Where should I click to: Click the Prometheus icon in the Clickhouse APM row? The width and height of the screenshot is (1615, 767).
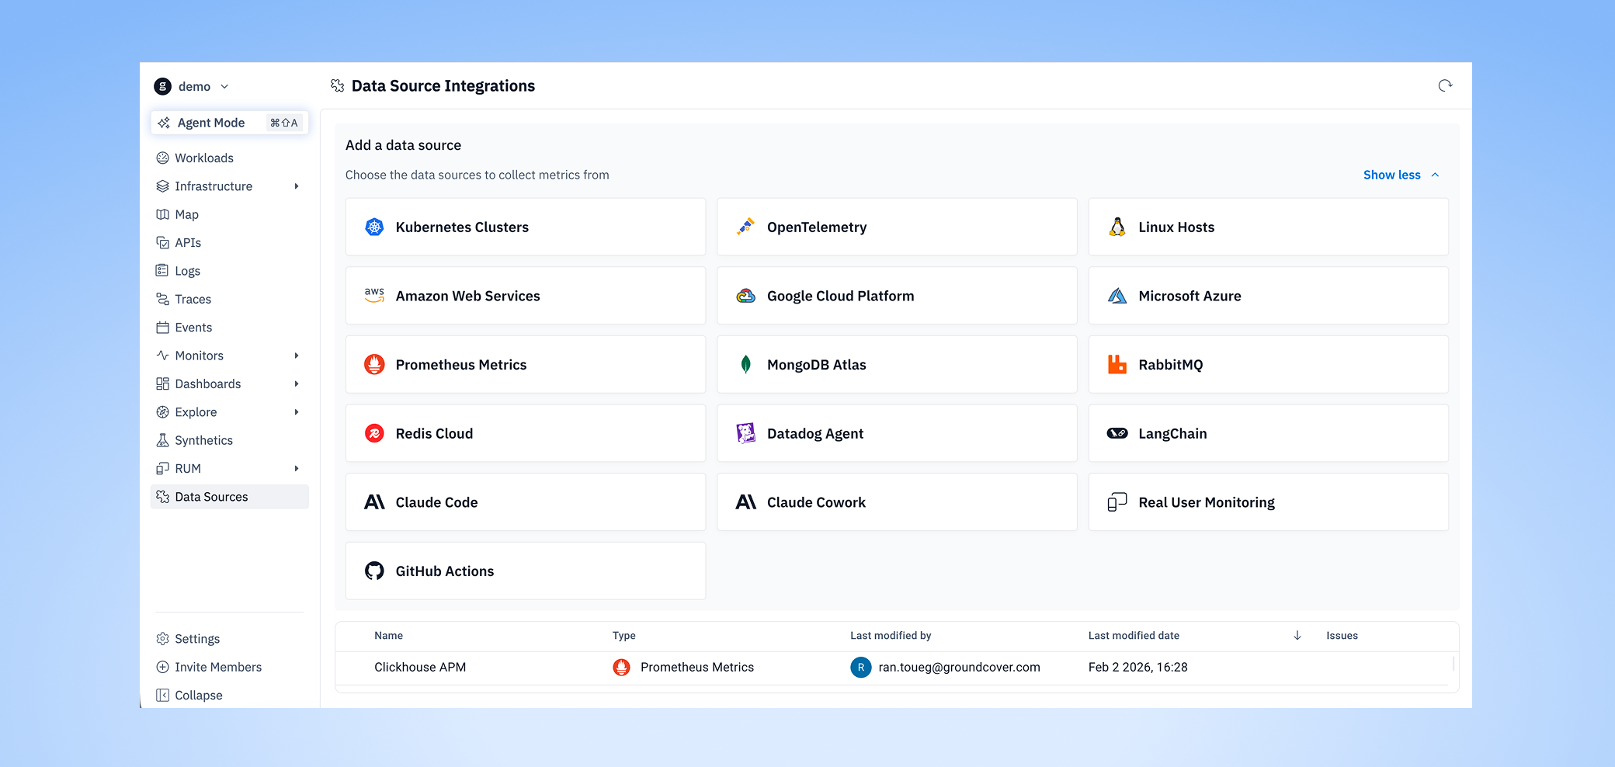pos(621,667)
